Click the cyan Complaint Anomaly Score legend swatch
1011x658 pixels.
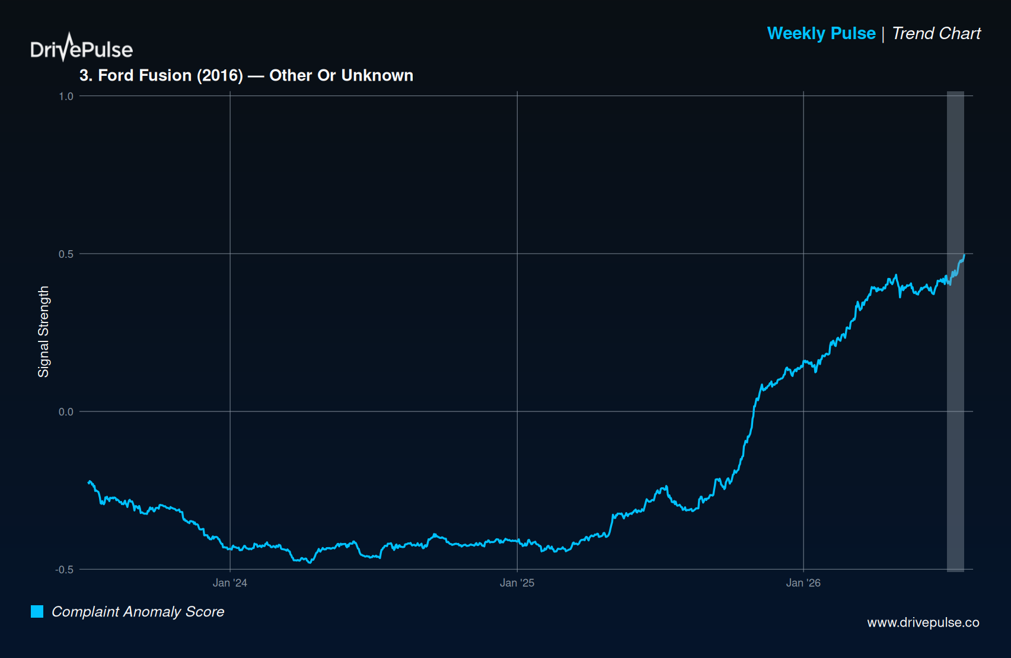pyautogui.click(x=37, y=611)
